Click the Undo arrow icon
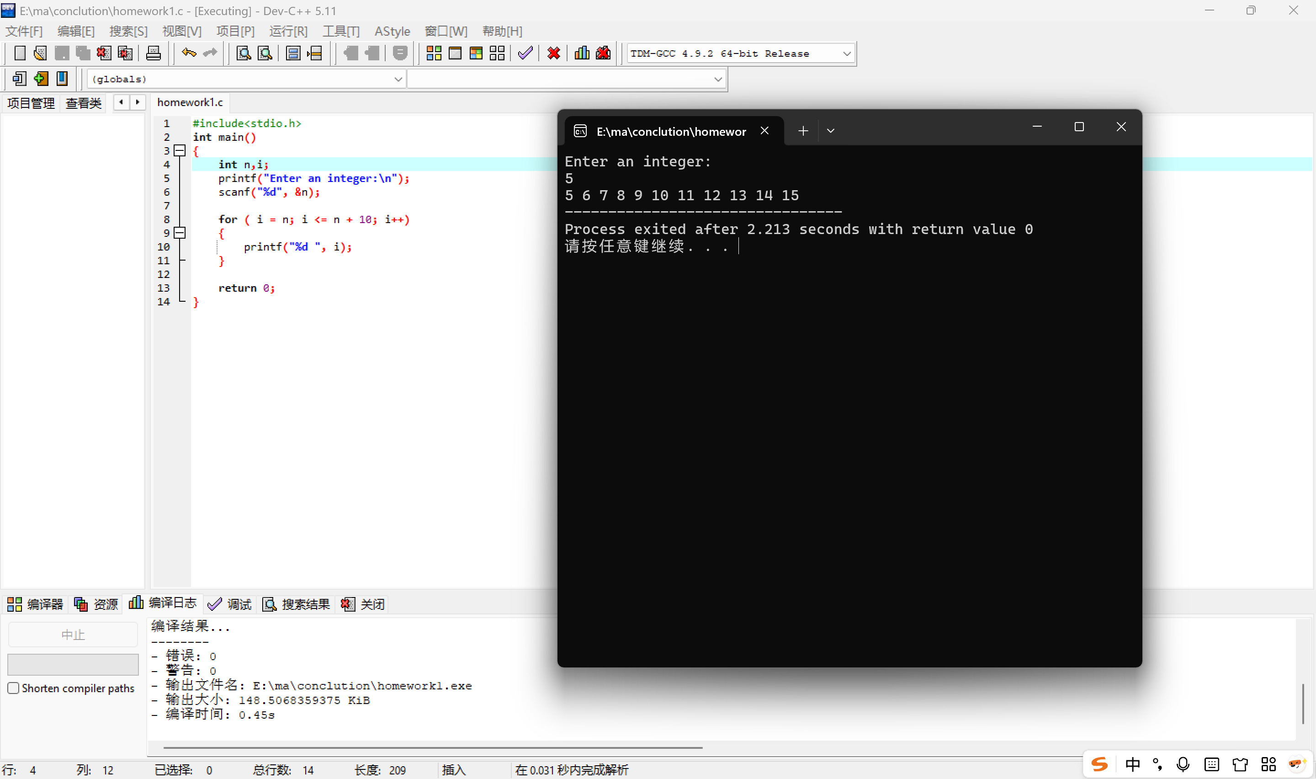The height and width of the screenshot is (779, 1316). (x=189, y=53)
